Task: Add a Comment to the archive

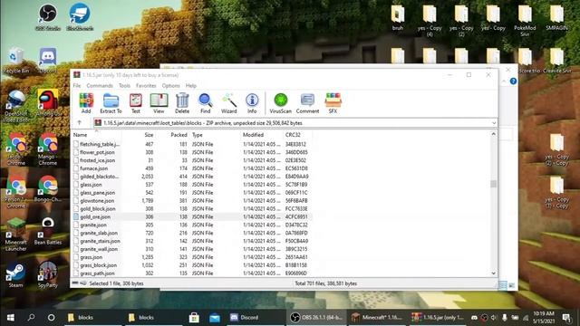Action: tap(307, 103)
